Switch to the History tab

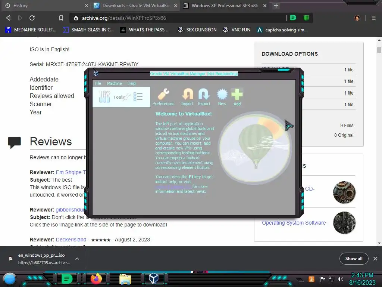(x=46, y=5)
